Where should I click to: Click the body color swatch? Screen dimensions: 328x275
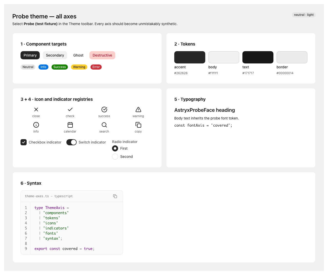pos(224,57)
